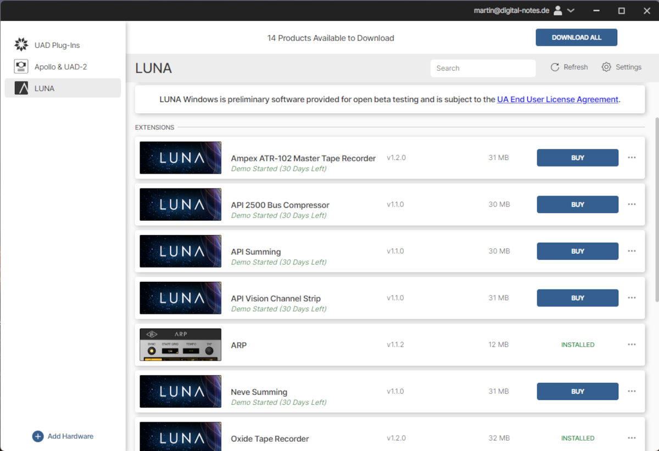659x451 pixels.
Task: Open the UA End User License Agreement
Action: 558,99
